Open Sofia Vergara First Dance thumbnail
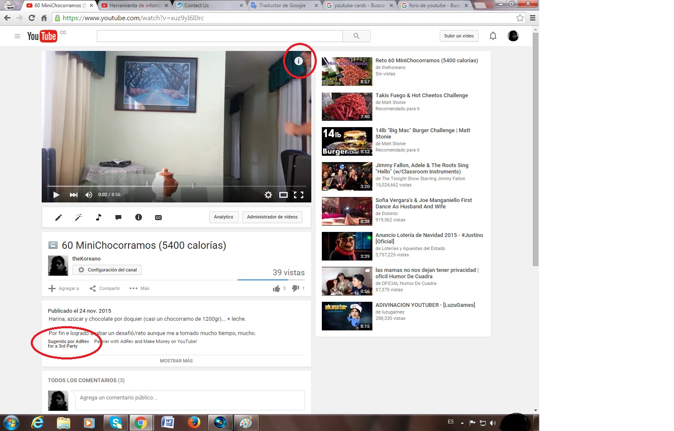 click(x=347, y=211)
